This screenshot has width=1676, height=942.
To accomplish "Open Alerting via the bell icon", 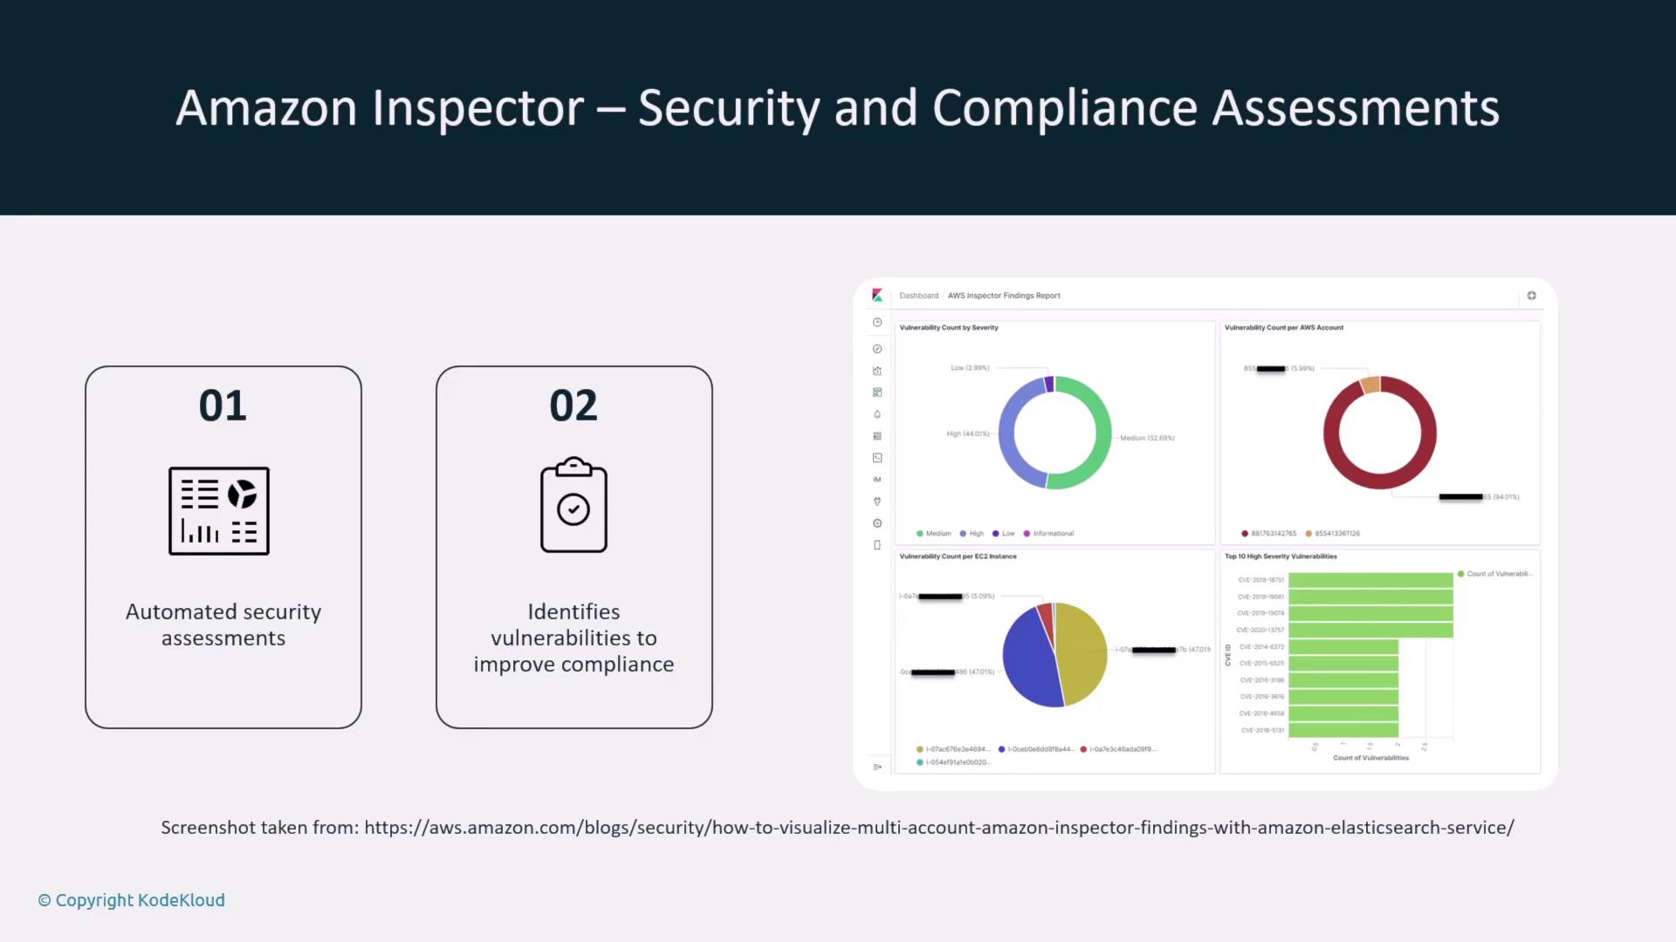I will point(877,414).
